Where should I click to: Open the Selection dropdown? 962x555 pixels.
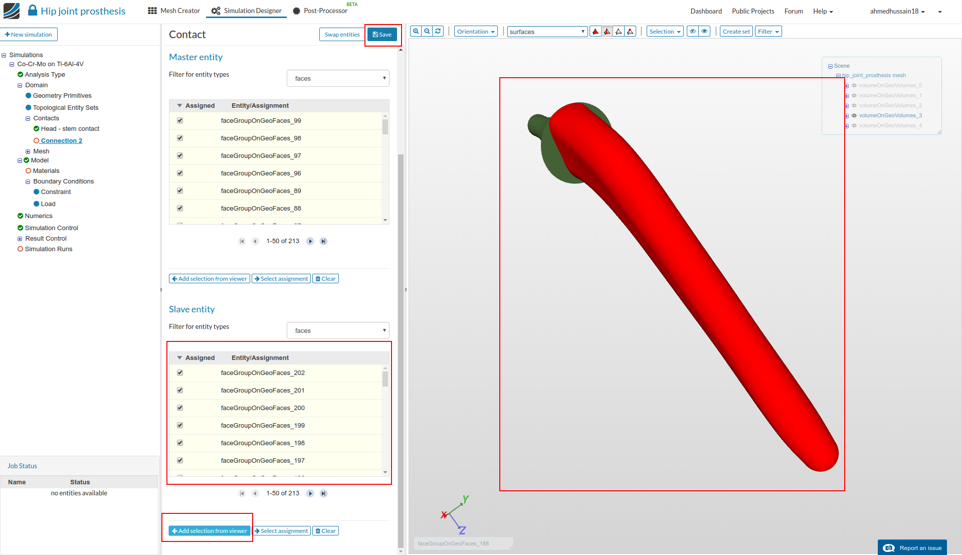coord(665,32)
